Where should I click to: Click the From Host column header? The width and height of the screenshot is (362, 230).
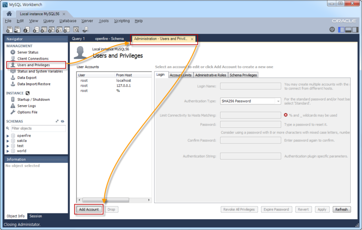(x=133, y=75)
